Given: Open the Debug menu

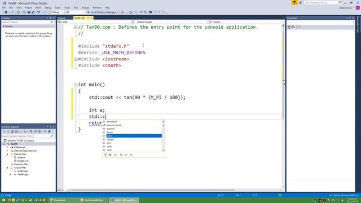Looking at the screenshot, I should click(48, 7).
